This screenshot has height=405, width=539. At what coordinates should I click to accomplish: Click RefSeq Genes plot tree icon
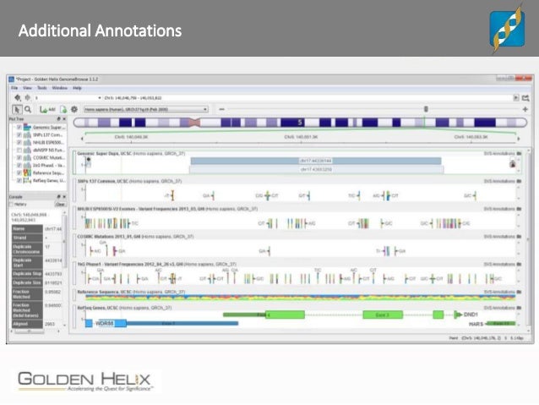pyautogui.click(x=27, y=180)
